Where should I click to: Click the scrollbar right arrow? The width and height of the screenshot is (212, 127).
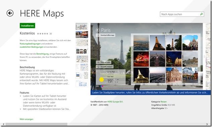pyautogui.click(x=207, y=124)
